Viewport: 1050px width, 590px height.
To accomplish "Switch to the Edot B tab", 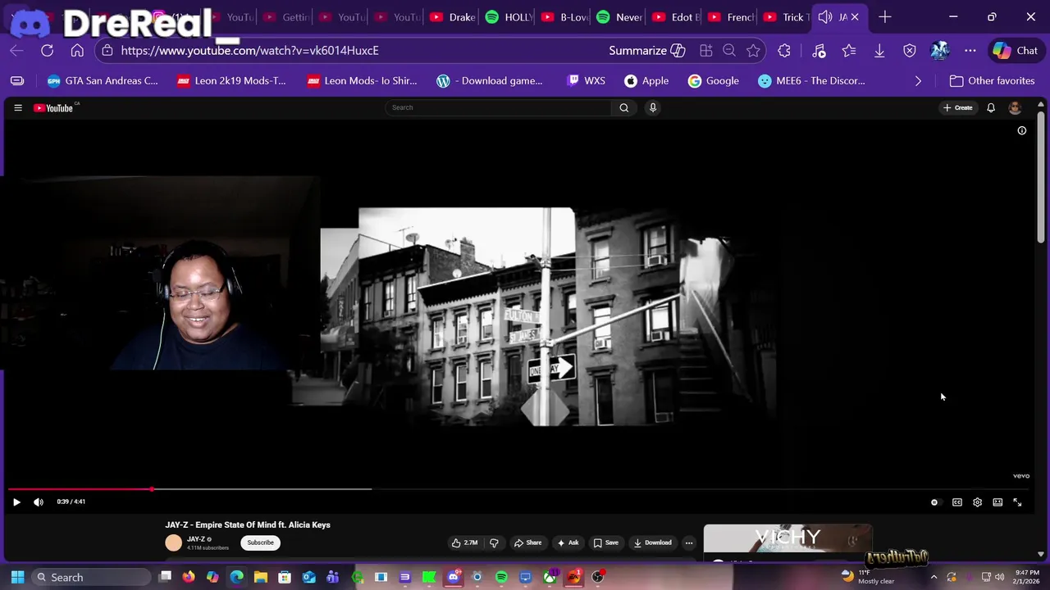I will click(675, 17).
